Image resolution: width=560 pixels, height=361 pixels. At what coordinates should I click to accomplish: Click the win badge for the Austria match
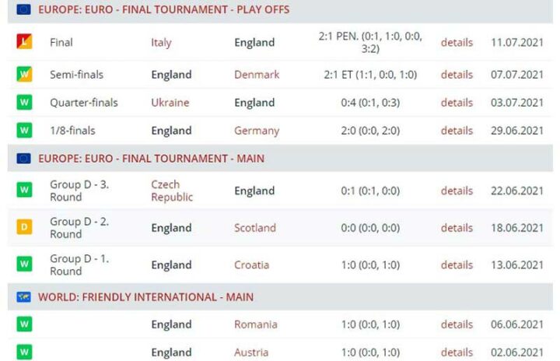point(24,352)
